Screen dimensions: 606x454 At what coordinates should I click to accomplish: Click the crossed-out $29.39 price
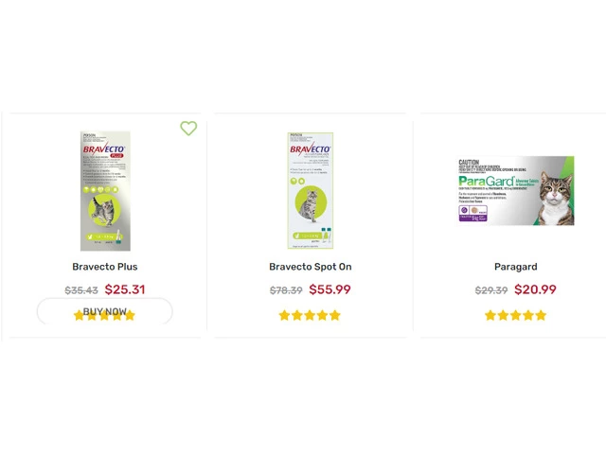tap(491, 291)
